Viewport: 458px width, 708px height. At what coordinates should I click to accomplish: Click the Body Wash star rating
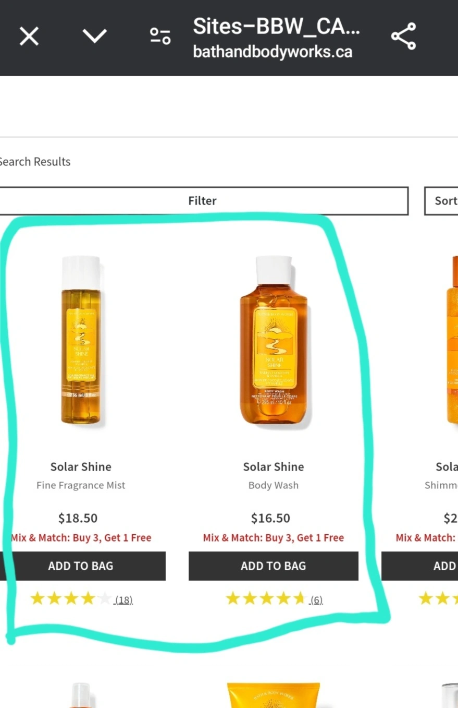pos(266,598)
